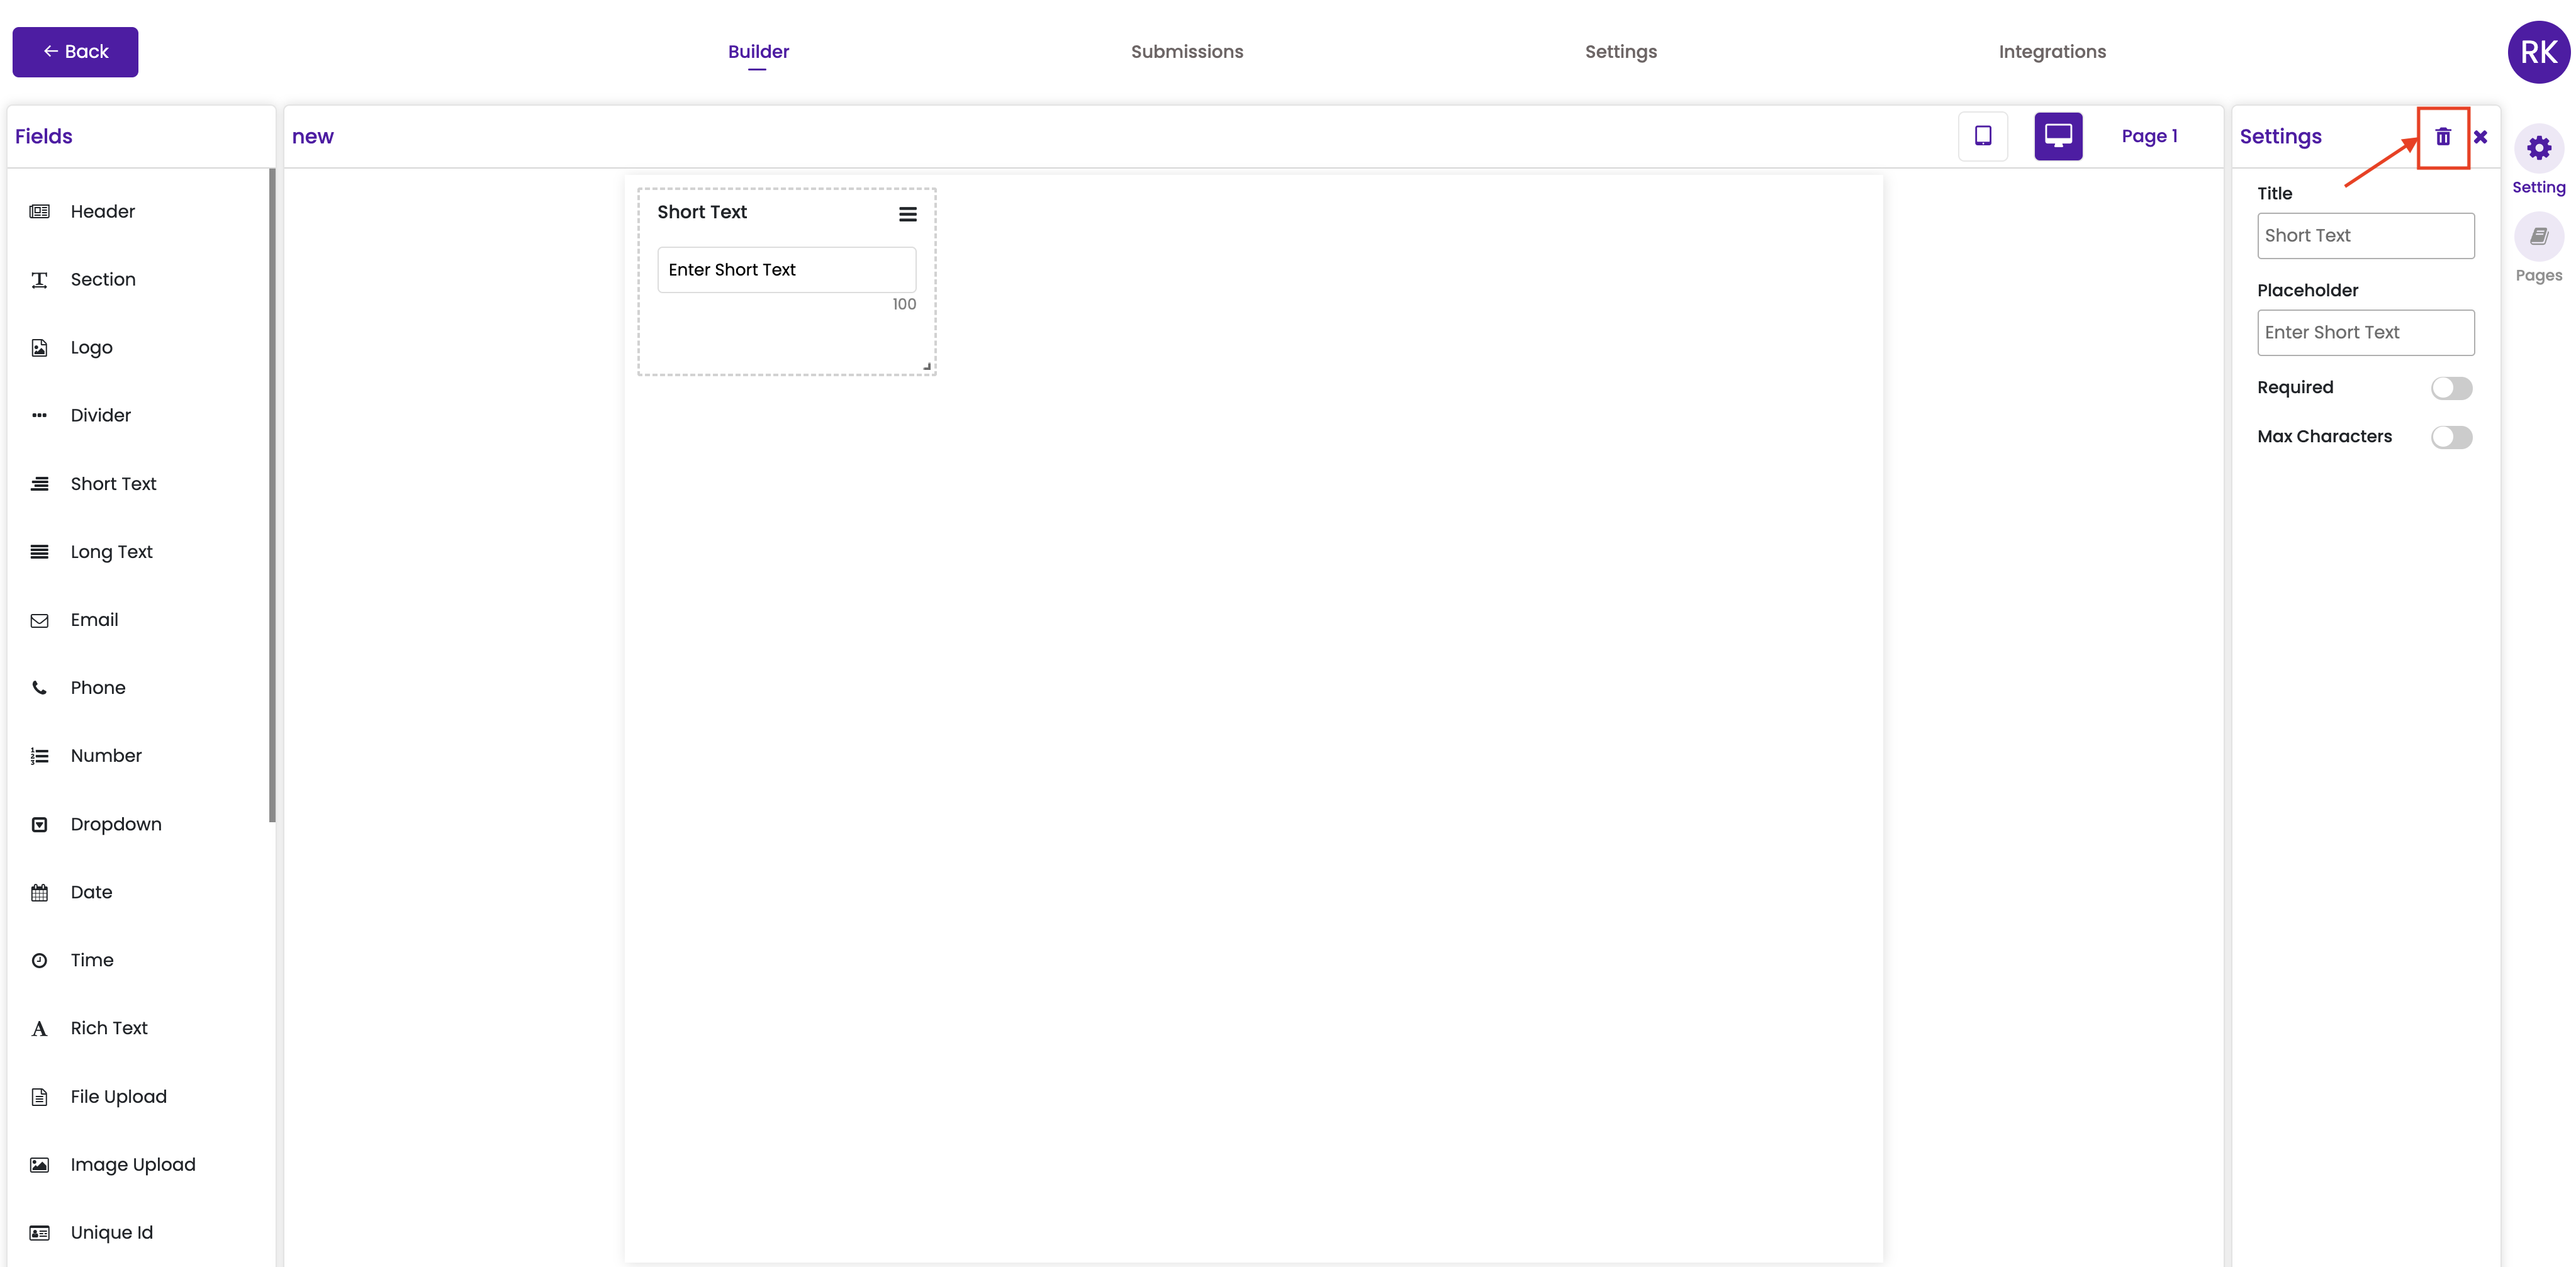The image size is (2576, 1267).
Task: Click the Logo field icon
Action: (39, 348)
